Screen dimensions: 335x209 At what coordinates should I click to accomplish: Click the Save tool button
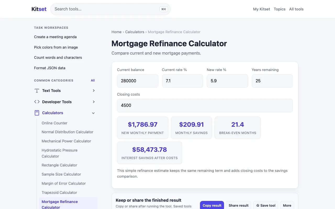click(x=266, y=205)
